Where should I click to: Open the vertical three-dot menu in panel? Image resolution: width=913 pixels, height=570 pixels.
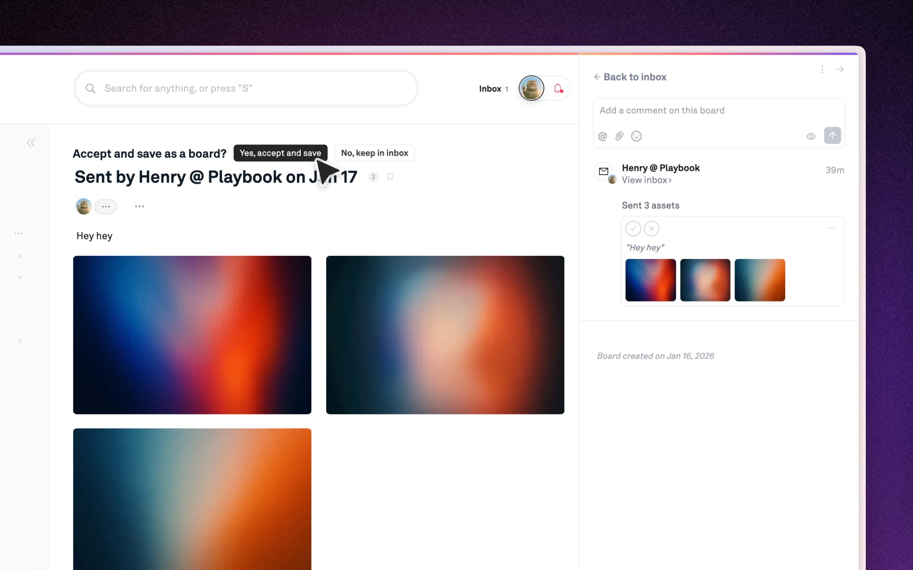(x=822, y=69)
